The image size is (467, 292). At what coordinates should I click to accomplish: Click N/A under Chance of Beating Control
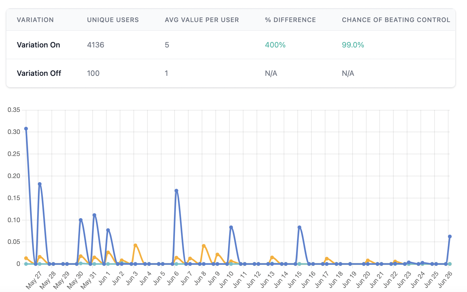click(348, 73)
